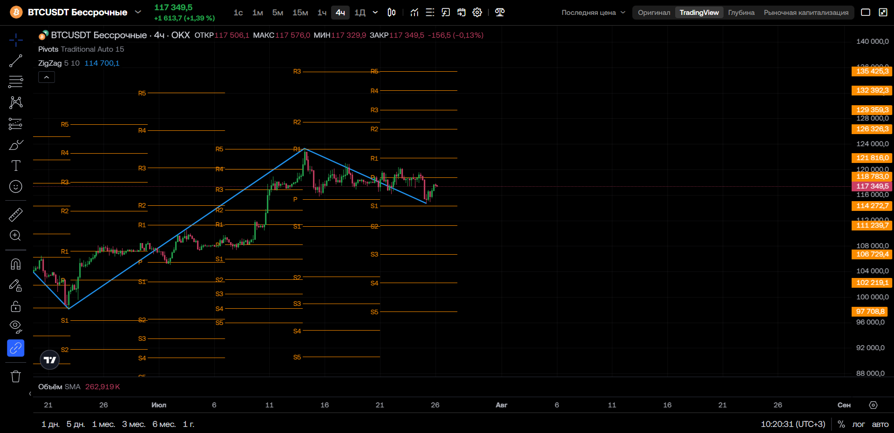The height and width of the screenshot is (433, 894).
Task: Open the forecasting and measurement tools
Action: [16, 123]
